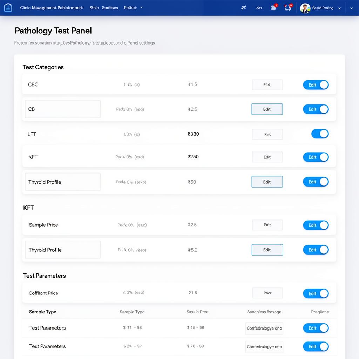Click the Test Parameters section heading
Viewport: 359px width, 359px height.
pyautogui.click(x=44, y=276)
